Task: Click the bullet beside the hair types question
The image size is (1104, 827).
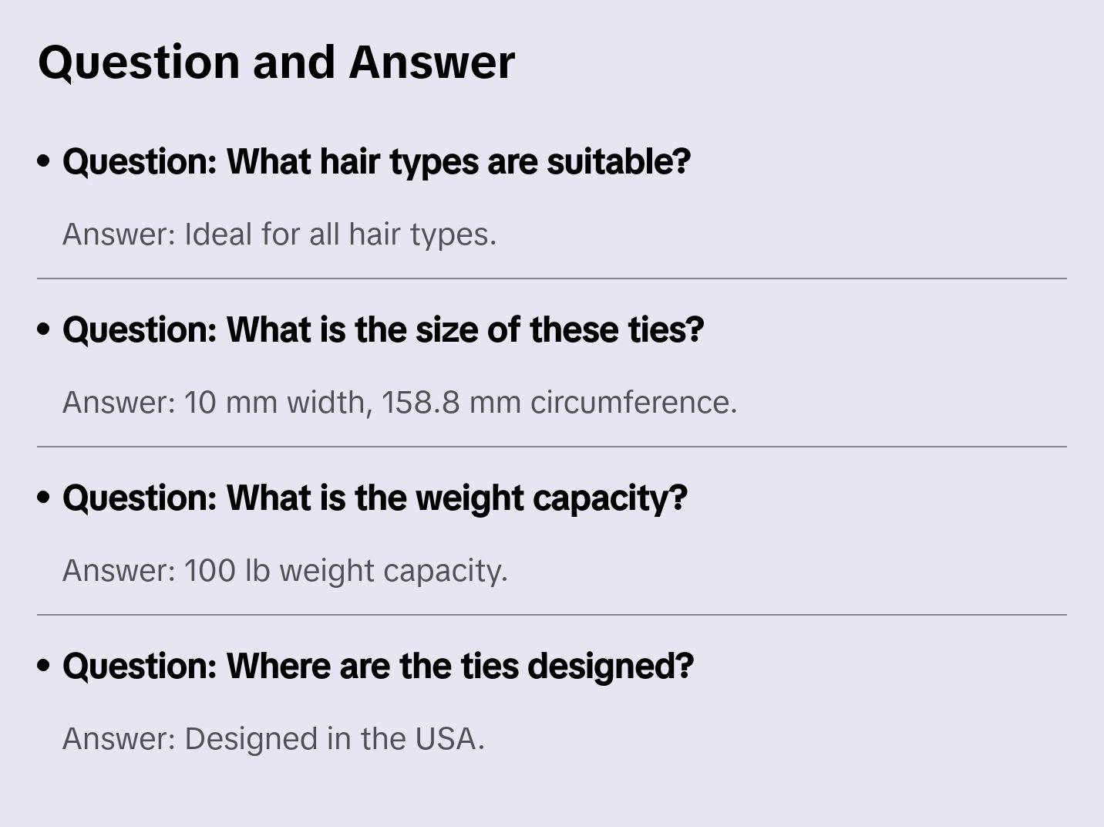Action: 44,162
